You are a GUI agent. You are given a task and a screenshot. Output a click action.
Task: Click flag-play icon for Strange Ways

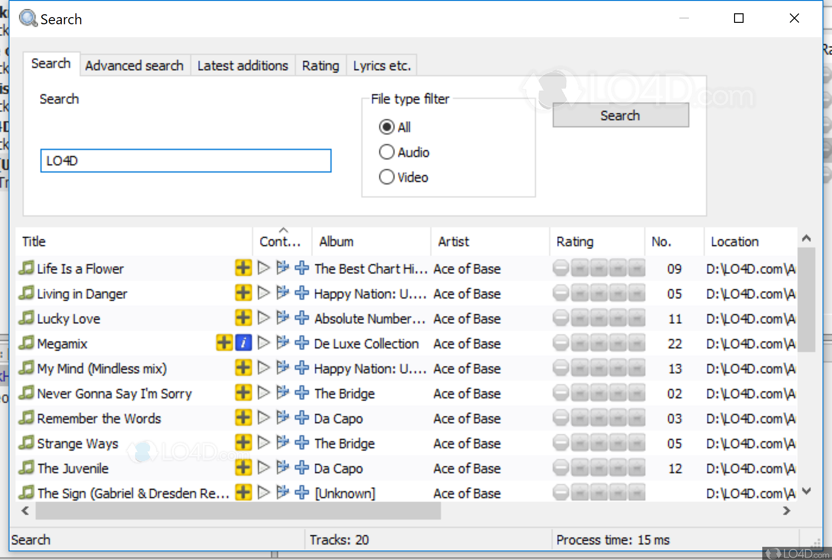(x=282, y=443)
